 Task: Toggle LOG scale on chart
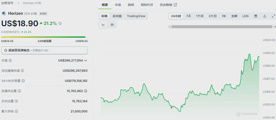(245, 16)
